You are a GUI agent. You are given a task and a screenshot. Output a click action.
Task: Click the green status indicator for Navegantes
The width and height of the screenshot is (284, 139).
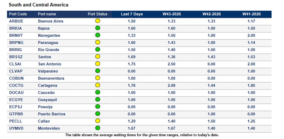98,35
